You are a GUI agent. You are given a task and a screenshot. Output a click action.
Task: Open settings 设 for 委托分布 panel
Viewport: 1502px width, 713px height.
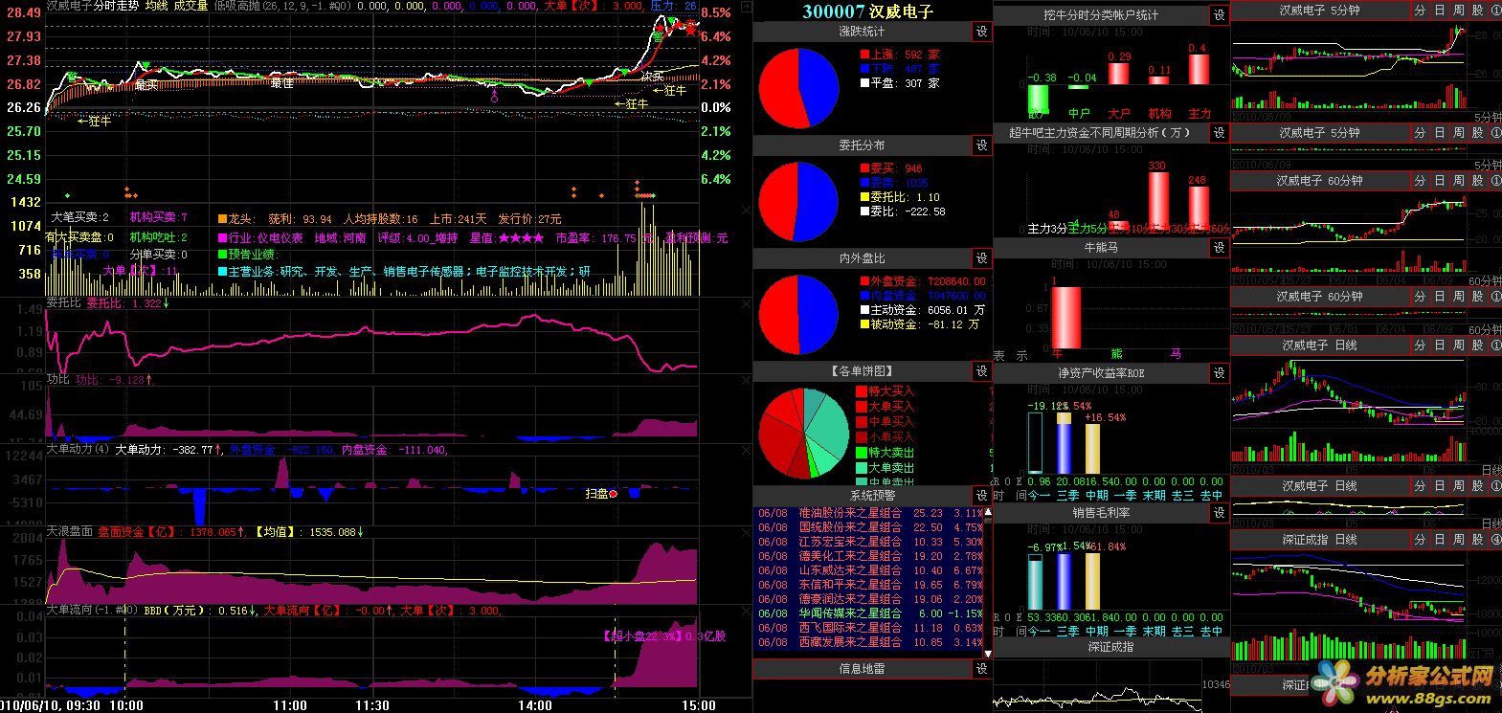[x=981, y=145]
